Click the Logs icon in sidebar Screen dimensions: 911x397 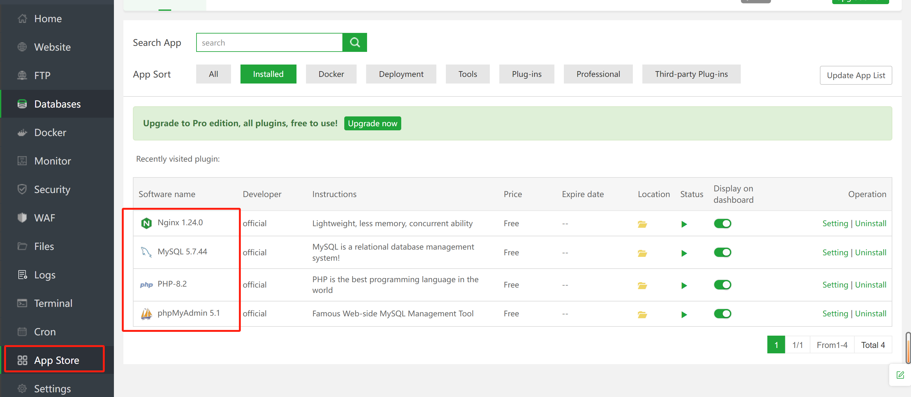(x=22, y=275)
